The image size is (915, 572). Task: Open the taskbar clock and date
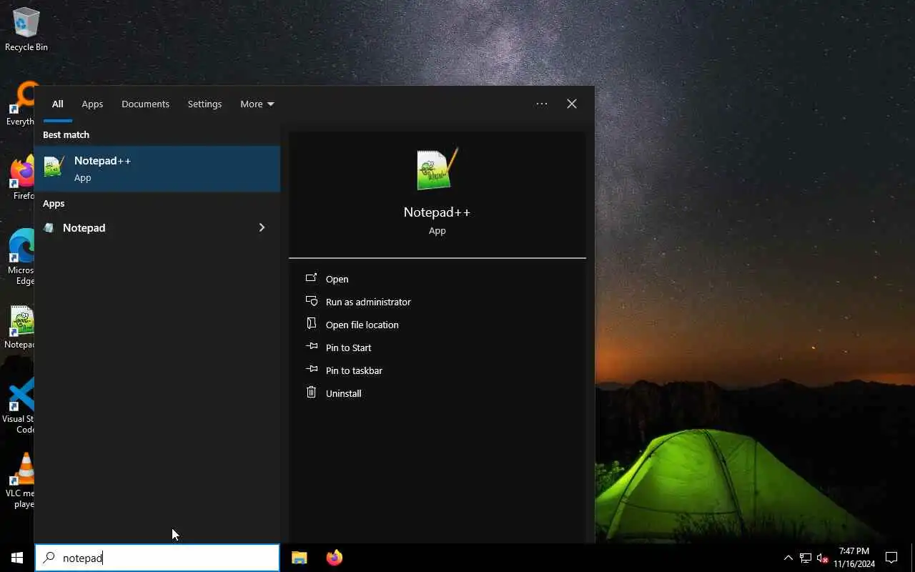854,558
